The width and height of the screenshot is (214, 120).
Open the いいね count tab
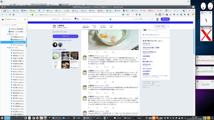point(111,27)
